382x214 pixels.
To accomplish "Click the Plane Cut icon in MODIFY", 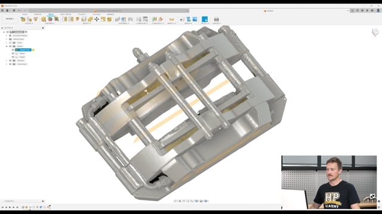I will pyautogui.click(x=78, y=19).
